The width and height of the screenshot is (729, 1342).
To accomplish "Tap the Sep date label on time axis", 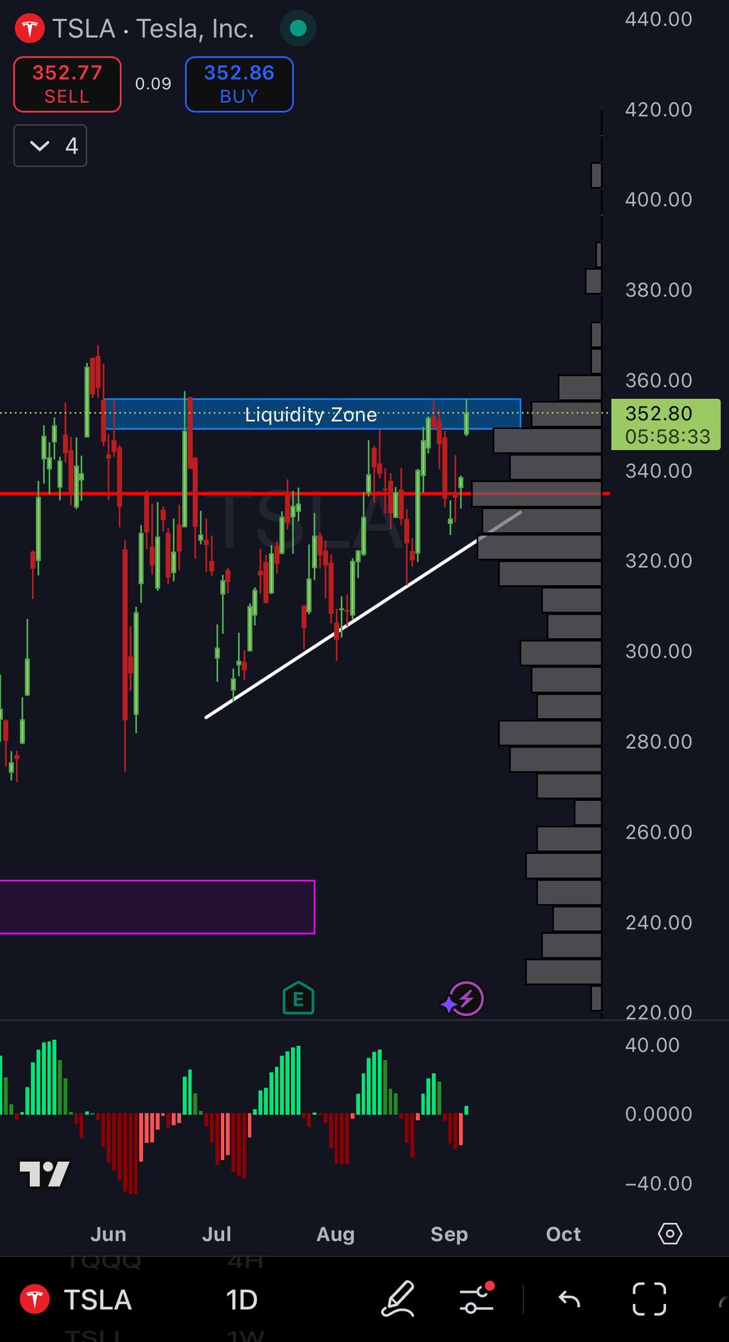I will click(449, 1235).
